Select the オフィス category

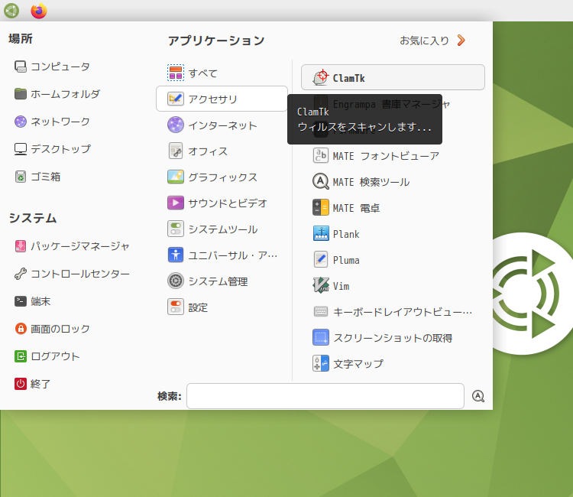click(x=222, y=151)
